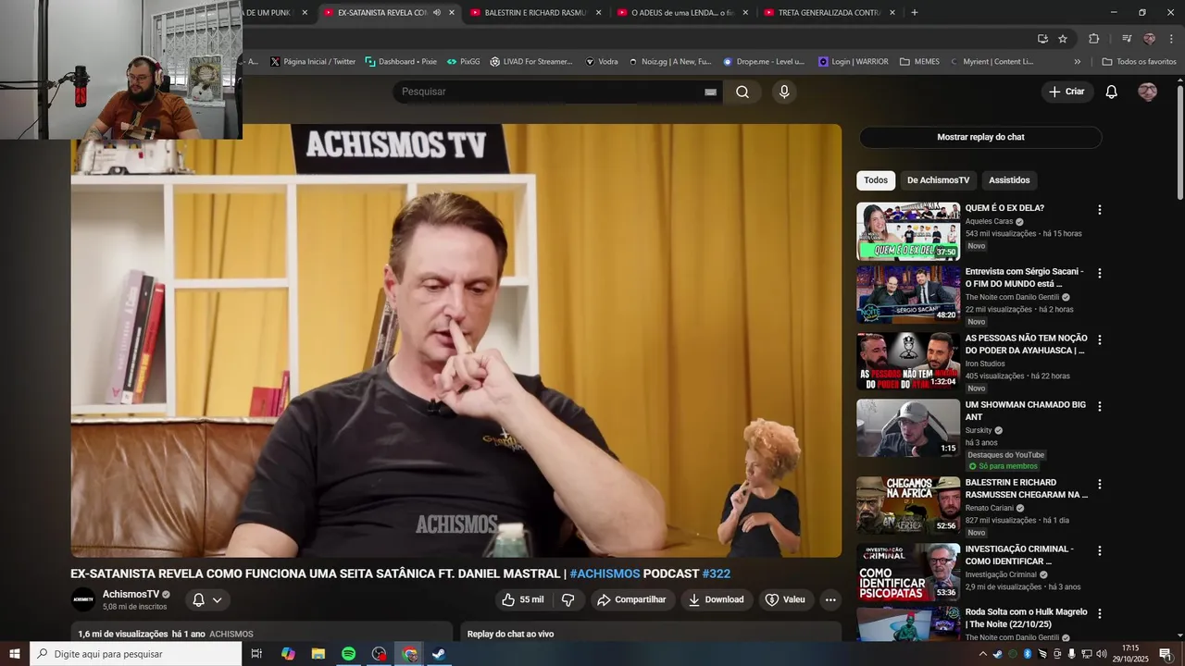Show hidden system tray icons
Viewport: 1185px width, 666px height.
pyautogui.click(x=983, y=654)
